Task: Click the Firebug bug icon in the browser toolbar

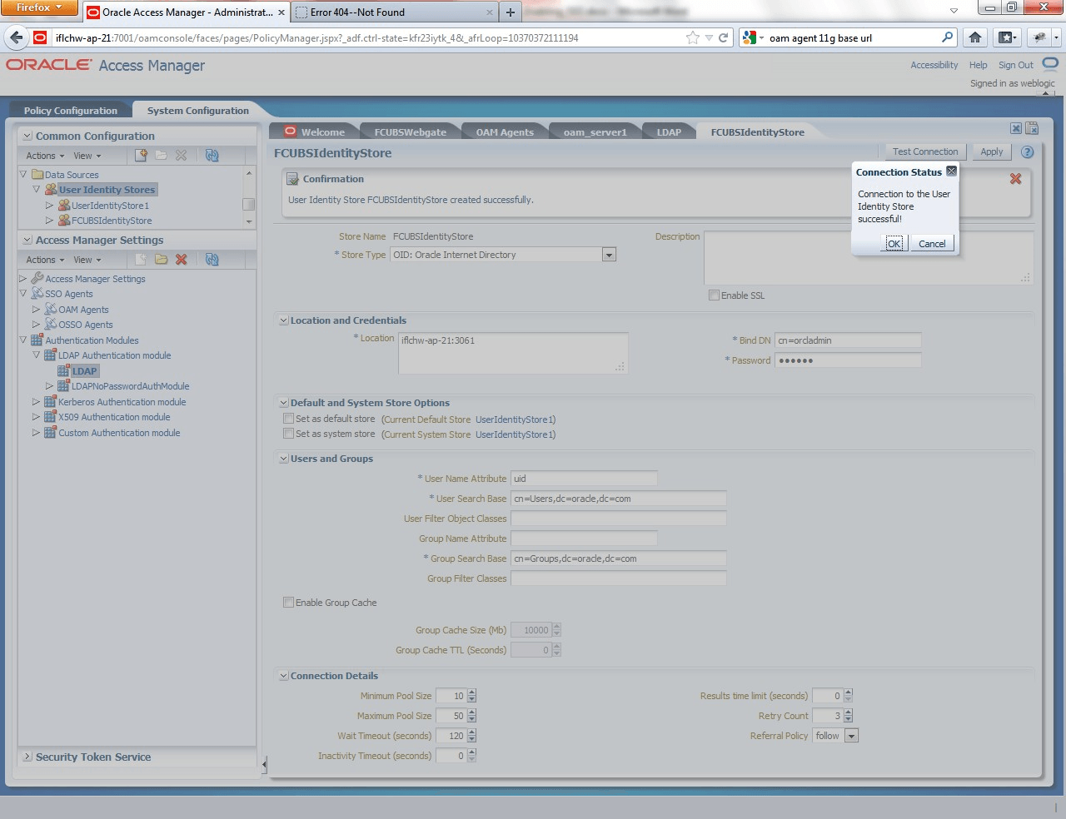Action: pos(1040,37)
